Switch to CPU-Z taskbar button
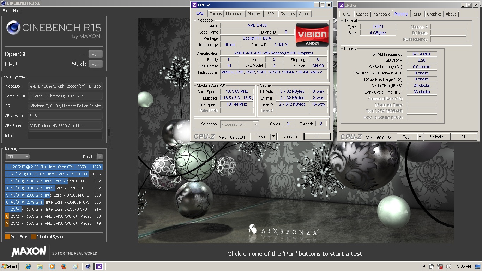This screenshot has width=482, height=271. [x=100, y=266]
